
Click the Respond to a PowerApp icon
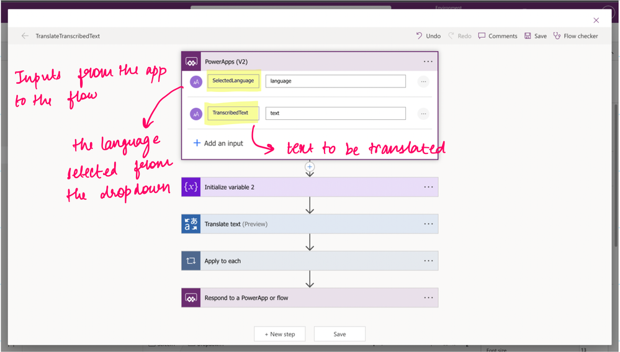coord(191,298)
